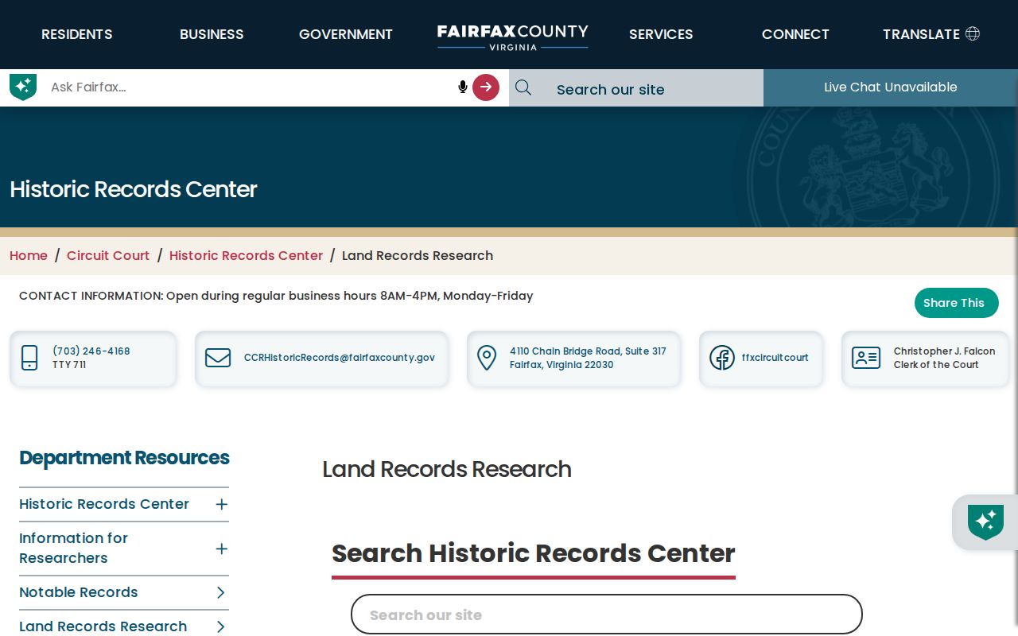
Task: Follow Historic Records Center breadcrumb link
Action: click(x=246, y=255)
